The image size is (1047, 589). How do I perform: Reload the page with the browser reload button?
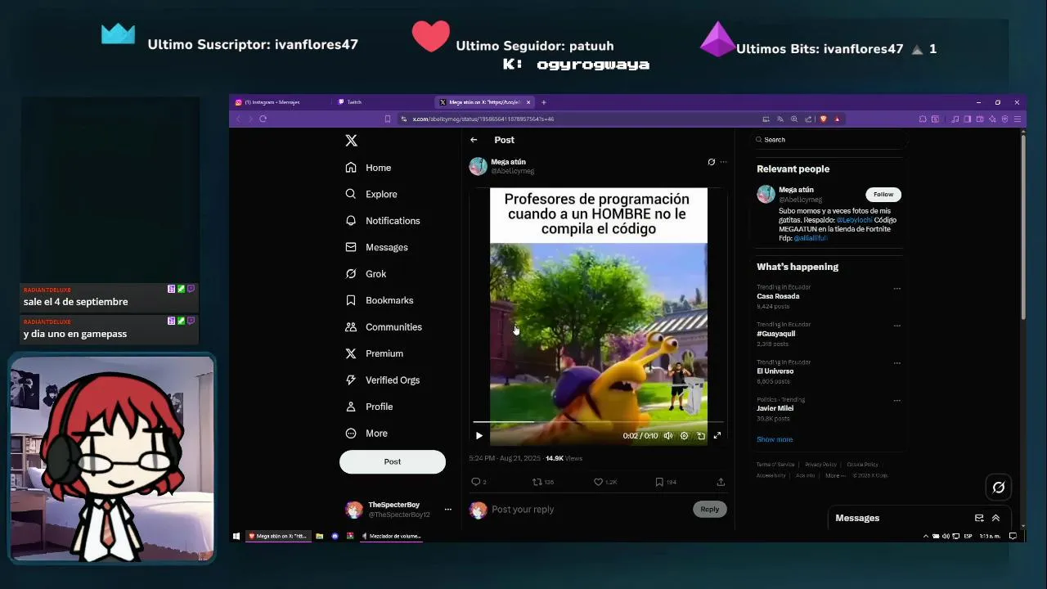[263, 119]
